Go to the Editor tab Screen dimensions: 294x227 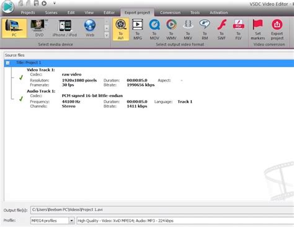click(109, 12)
